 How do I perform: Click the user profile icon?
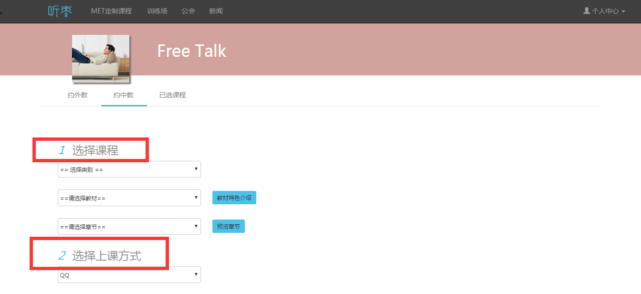point(587,10)
